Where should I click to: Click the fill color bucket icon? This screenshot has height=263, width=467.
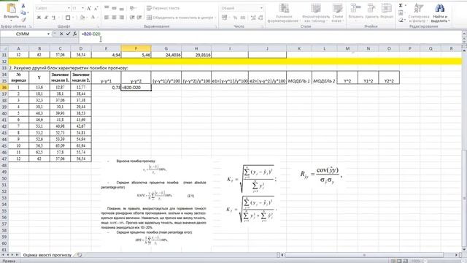pyautogui.click(x=82, y=18)
